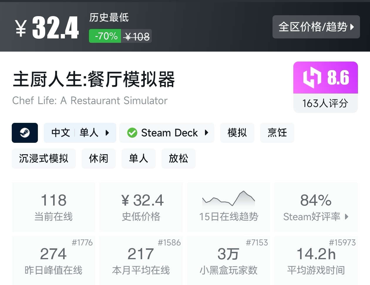370x285 pixels.
Task: Expand the Steam Deck compatibility arrow
Action: [206, 133]
